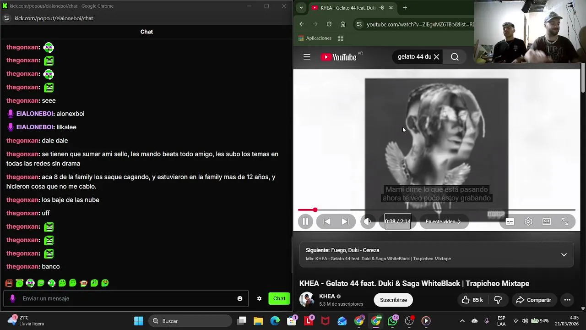Open Kick chat settings gear
Screen dimensions: 586x330
[259, 298]
